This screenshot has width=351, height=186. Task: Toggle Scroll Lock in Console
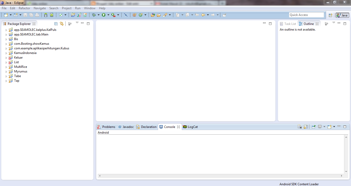(305, 127)
